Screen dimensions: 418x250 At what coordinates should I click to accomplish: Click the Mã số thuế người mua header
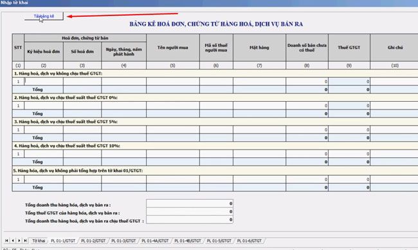(x=216, y=48)
